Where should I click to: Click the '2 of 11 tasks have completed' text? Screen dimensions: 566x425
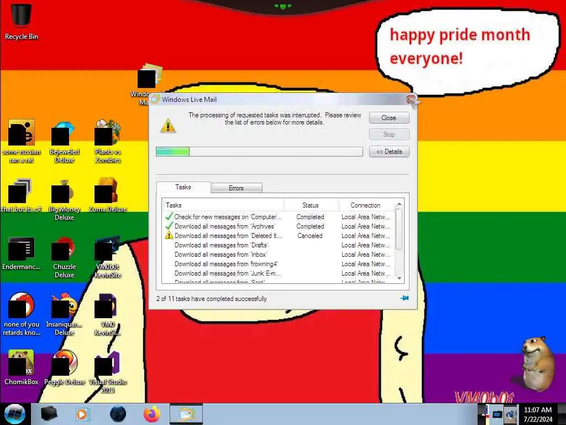212,299
